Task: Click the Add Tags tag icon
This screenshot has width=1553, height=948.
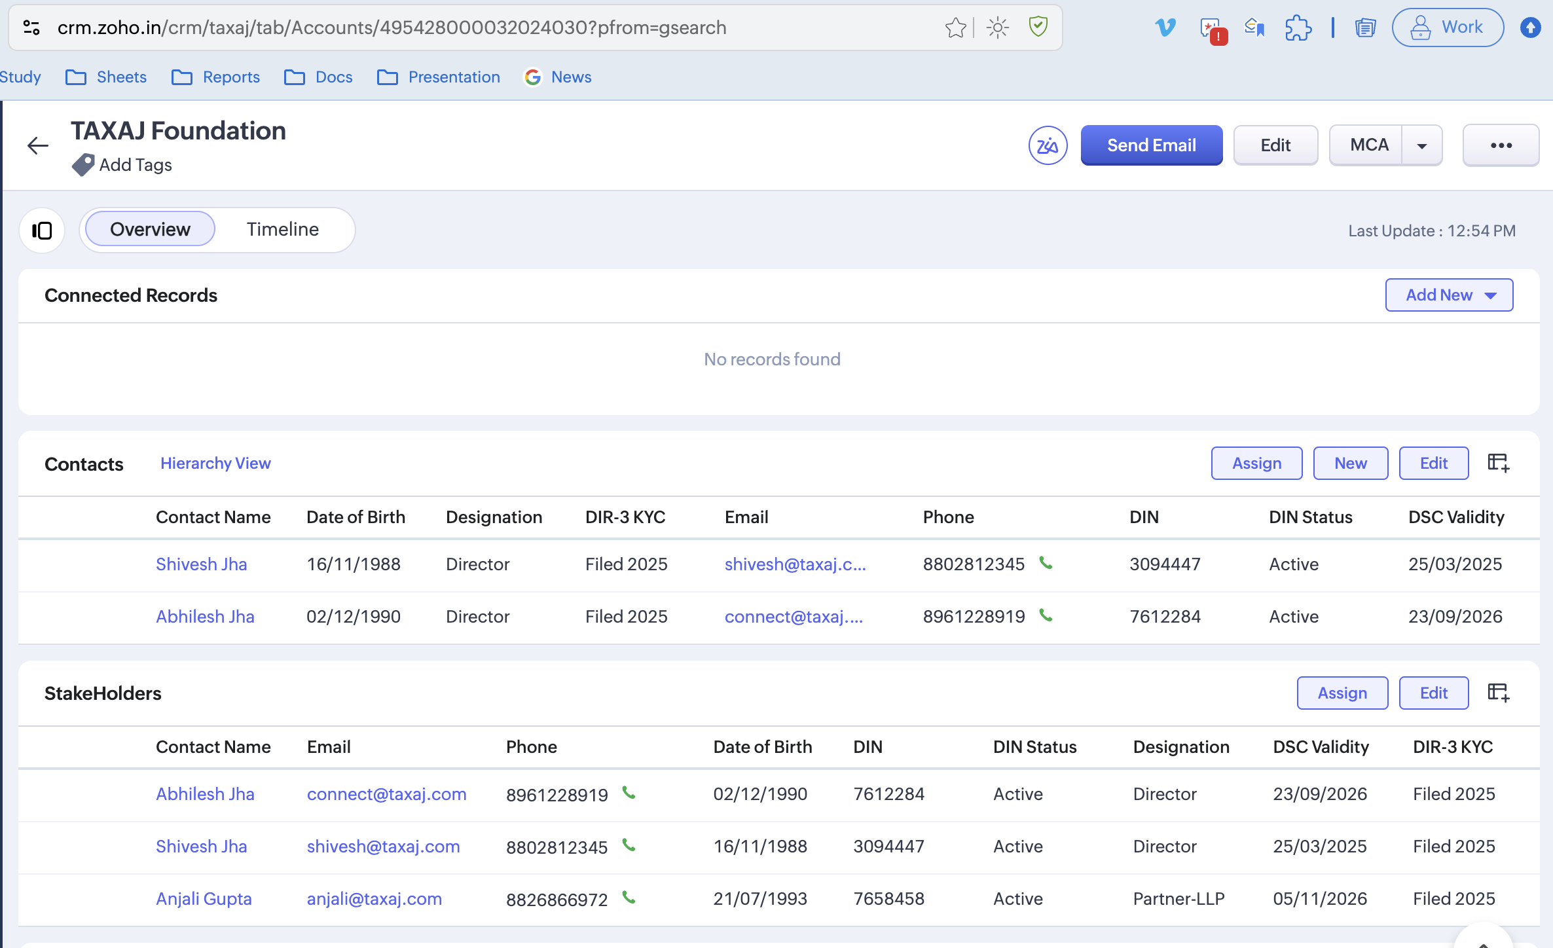Action: (82, 164)
